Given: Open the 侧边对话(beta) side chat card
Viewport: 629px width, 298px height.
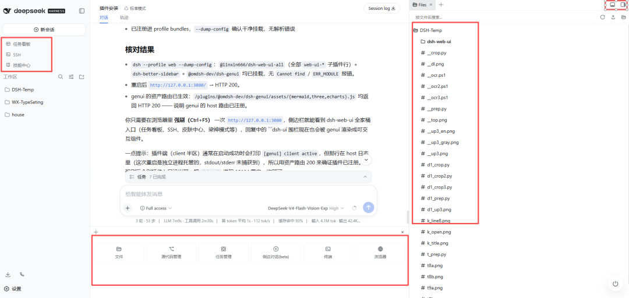Looking at the screenshot, I should pos(275,253).
